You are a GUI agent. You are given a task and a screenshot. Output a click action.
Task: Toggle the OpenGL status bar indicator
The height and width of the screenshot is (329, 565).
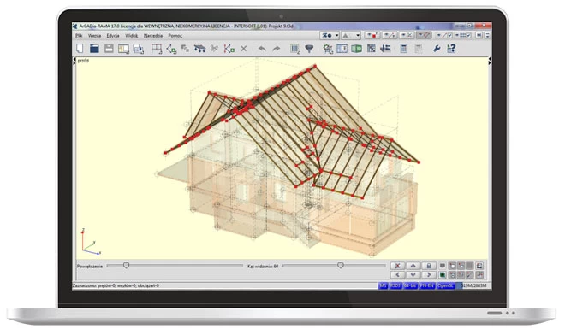[x=445, y=285]
